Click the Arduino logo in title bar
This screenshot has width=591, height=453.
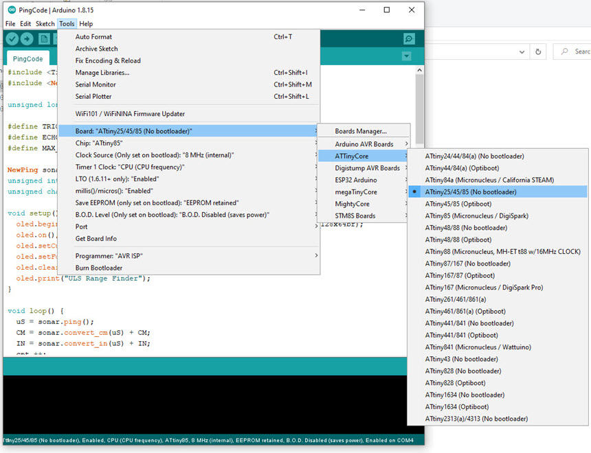click(x=11, y=10)
